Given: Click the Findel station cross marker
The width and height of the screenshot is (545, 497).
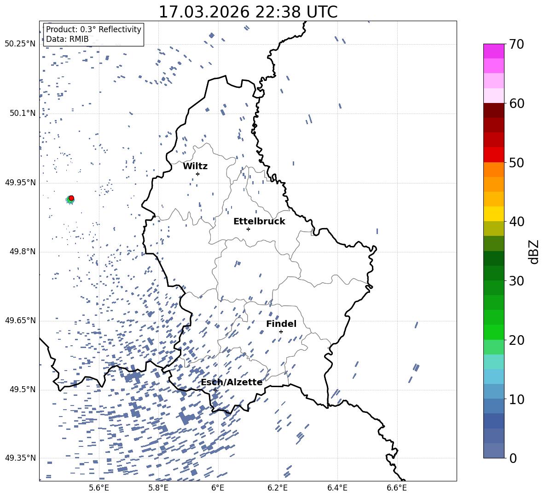Looking at the screenshot, I should coord(281,332).
